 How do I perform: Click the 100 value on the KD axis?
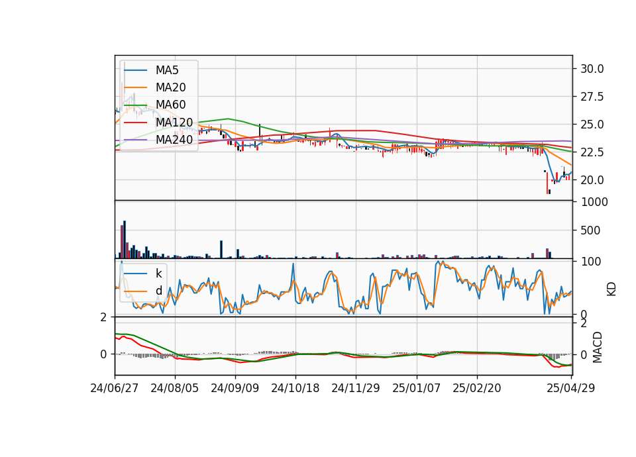pos(591,262)
